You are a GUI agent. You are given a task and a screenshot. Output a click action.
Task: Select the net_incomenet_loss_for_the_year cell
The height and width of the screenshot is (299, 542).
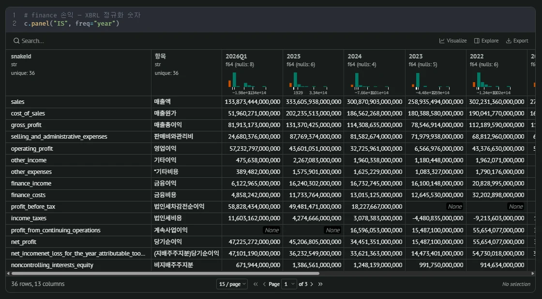78,254
